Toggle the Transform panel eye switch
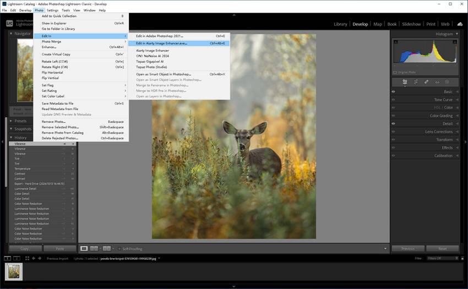The image size is (468, 289). (x=393, y=140)
